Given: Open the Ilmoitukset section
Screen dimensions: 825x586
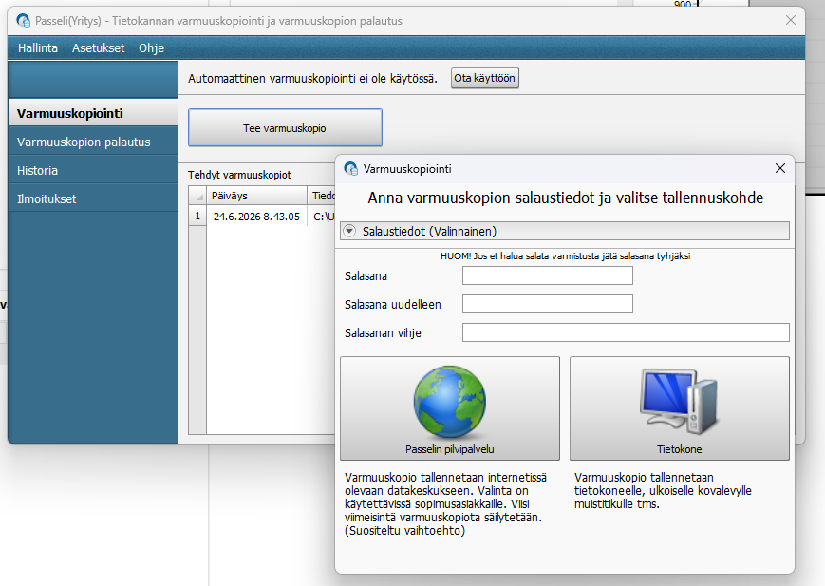Looking at the screenshot, I should 93,199.
